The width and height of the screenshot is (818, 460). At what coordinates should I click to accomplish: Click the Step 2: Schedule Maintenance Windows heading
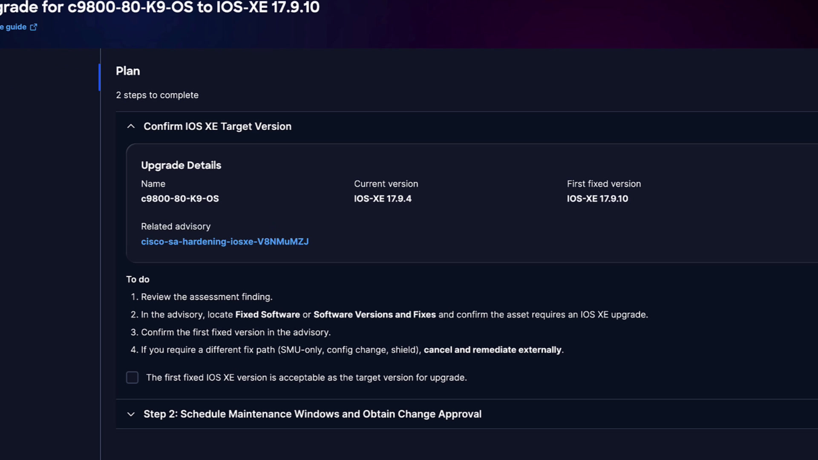point(312,414)
